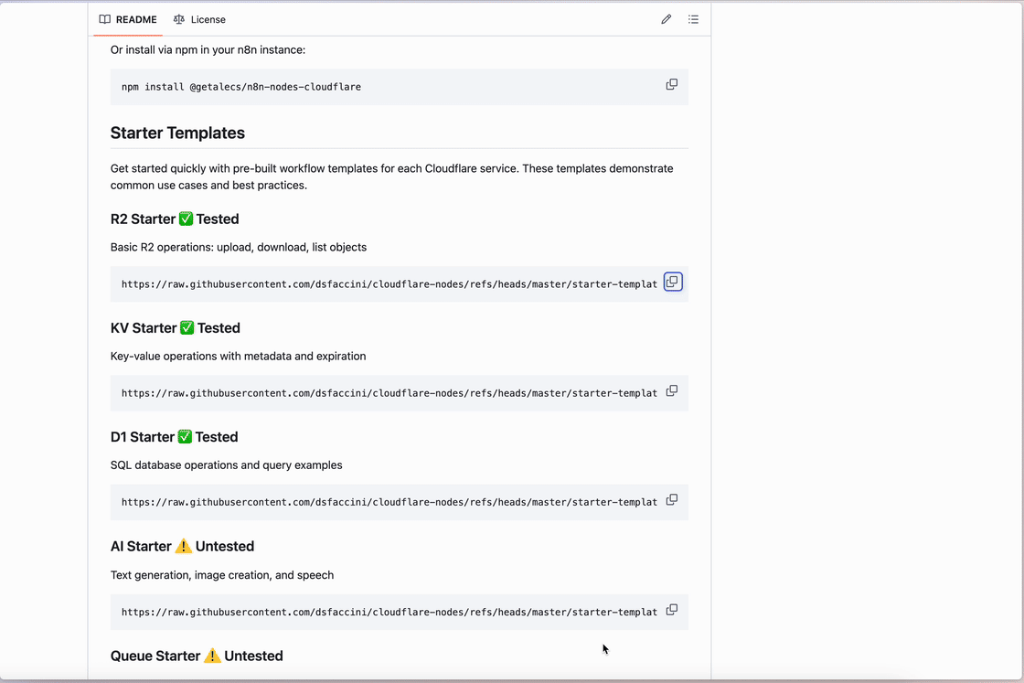Click the book icon beside README
Viewport: 1024px width, 683px height.
click(105, 19)
